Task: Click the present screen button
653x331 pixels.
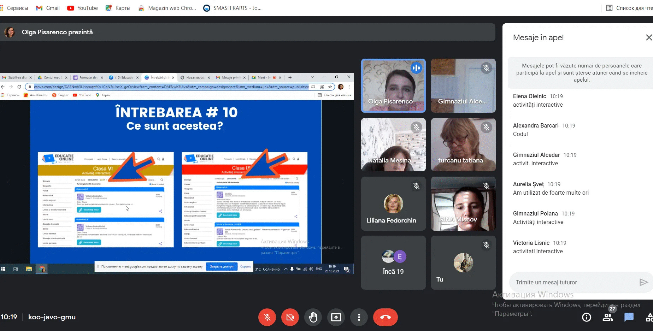Action: (x=336, y=317)
